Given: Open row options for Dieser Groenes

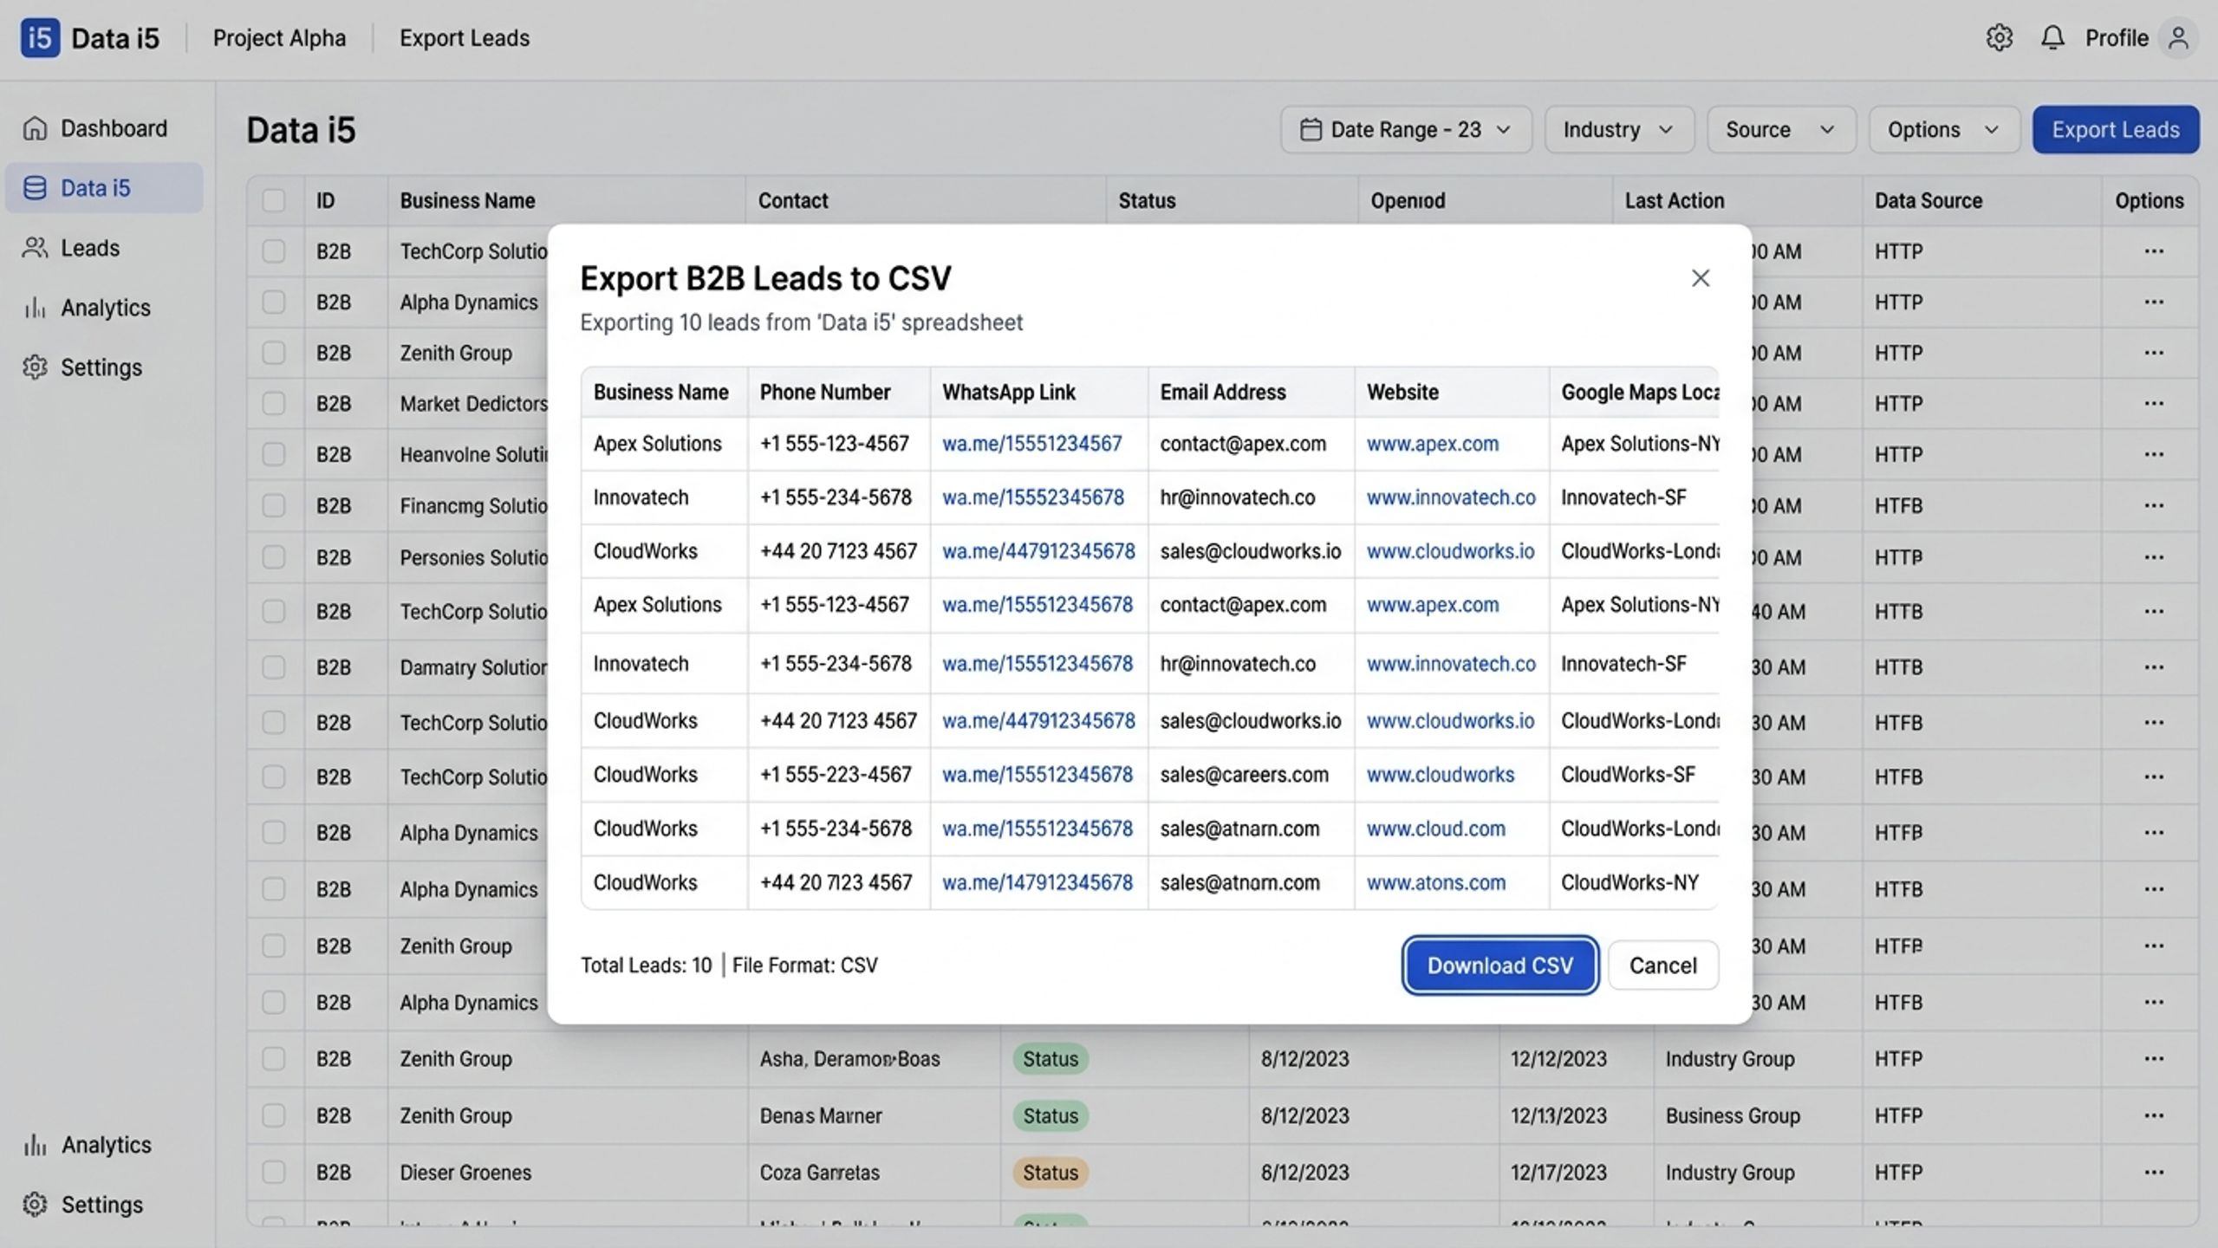Looking at the screenshot, I should tap(2154, 1173).
